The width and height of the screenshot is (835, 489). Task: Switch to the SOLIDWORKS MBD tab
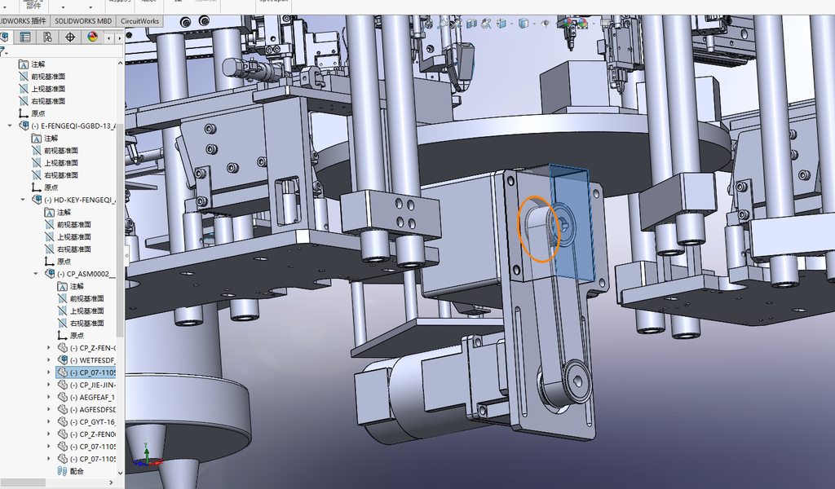pos(83,20)
